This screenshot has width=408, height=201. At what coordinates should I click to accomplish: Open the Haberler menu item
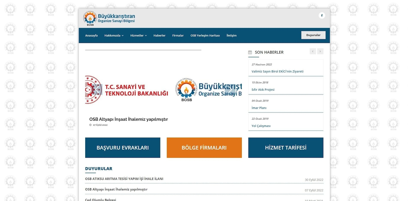(x=159, y=35)
